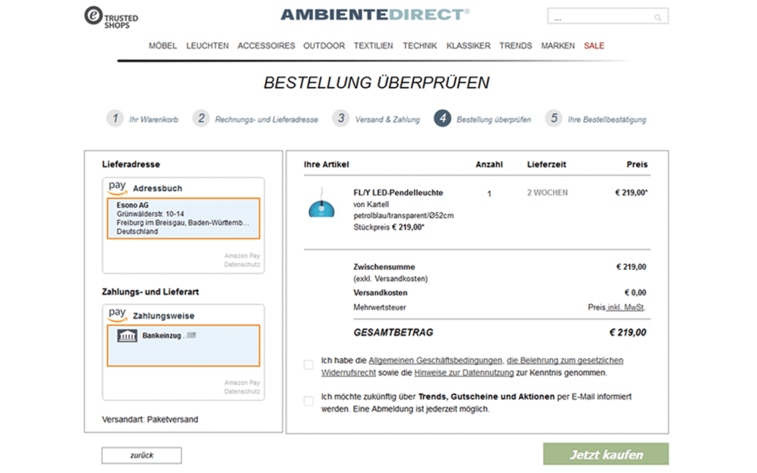Click the Versandkosten € 0,00 value
This screenshot has width=757, height=473.
pyautogui.click(x=635, y=293)
